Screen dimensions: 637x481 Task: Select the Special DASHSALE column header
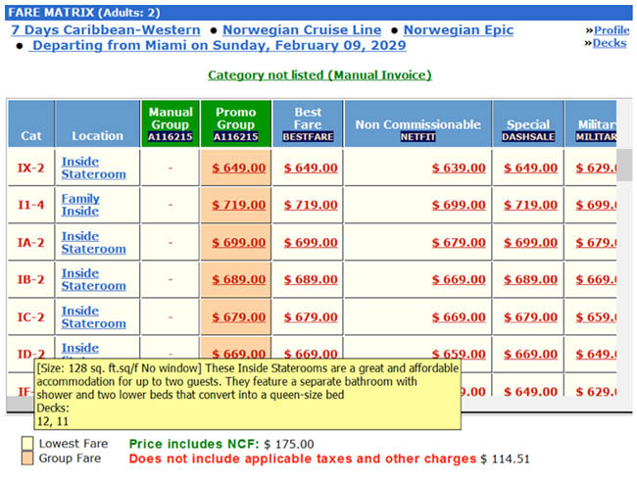coord(528,123)
